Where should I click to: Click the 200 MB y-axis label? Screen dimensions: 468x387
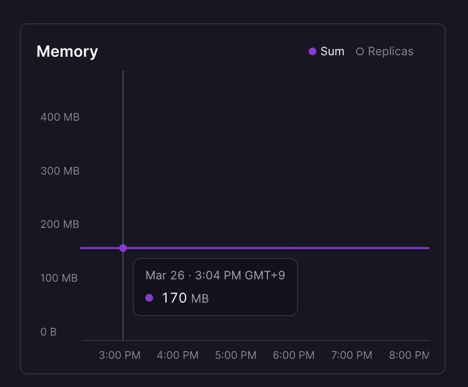[60, 224]
